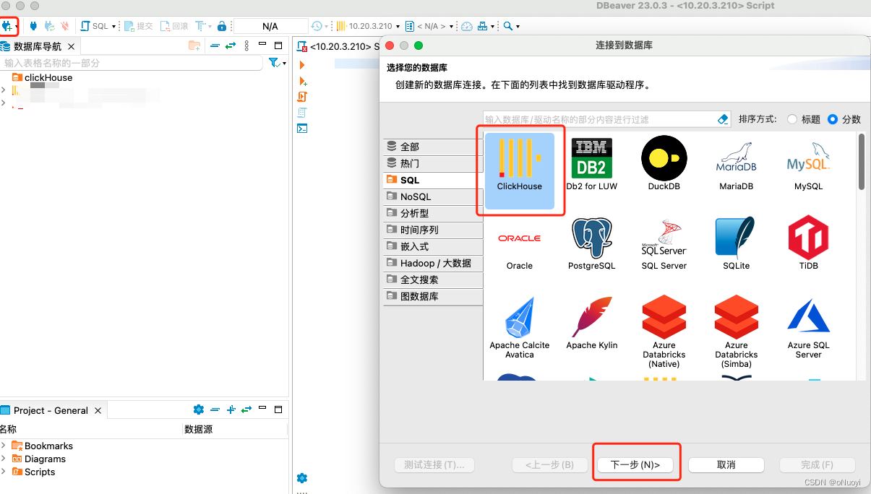The height and width of the screenshot is (494, 871).
Task: Click the SQL editor toolbar button
Action: (95, 26)
